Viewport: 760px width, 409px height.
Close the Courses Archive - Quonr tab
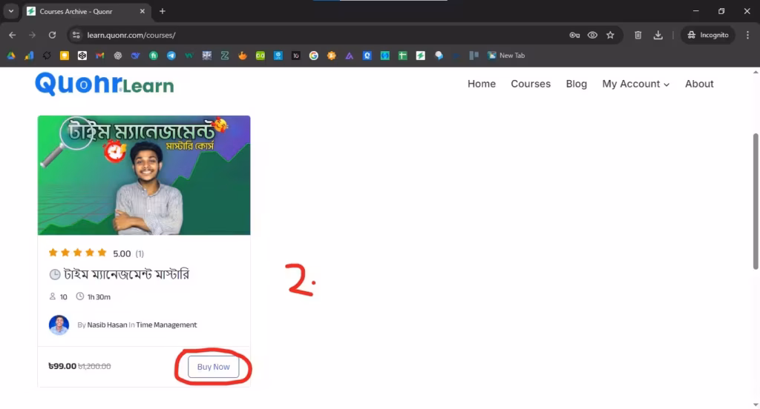tap(142, 11)
